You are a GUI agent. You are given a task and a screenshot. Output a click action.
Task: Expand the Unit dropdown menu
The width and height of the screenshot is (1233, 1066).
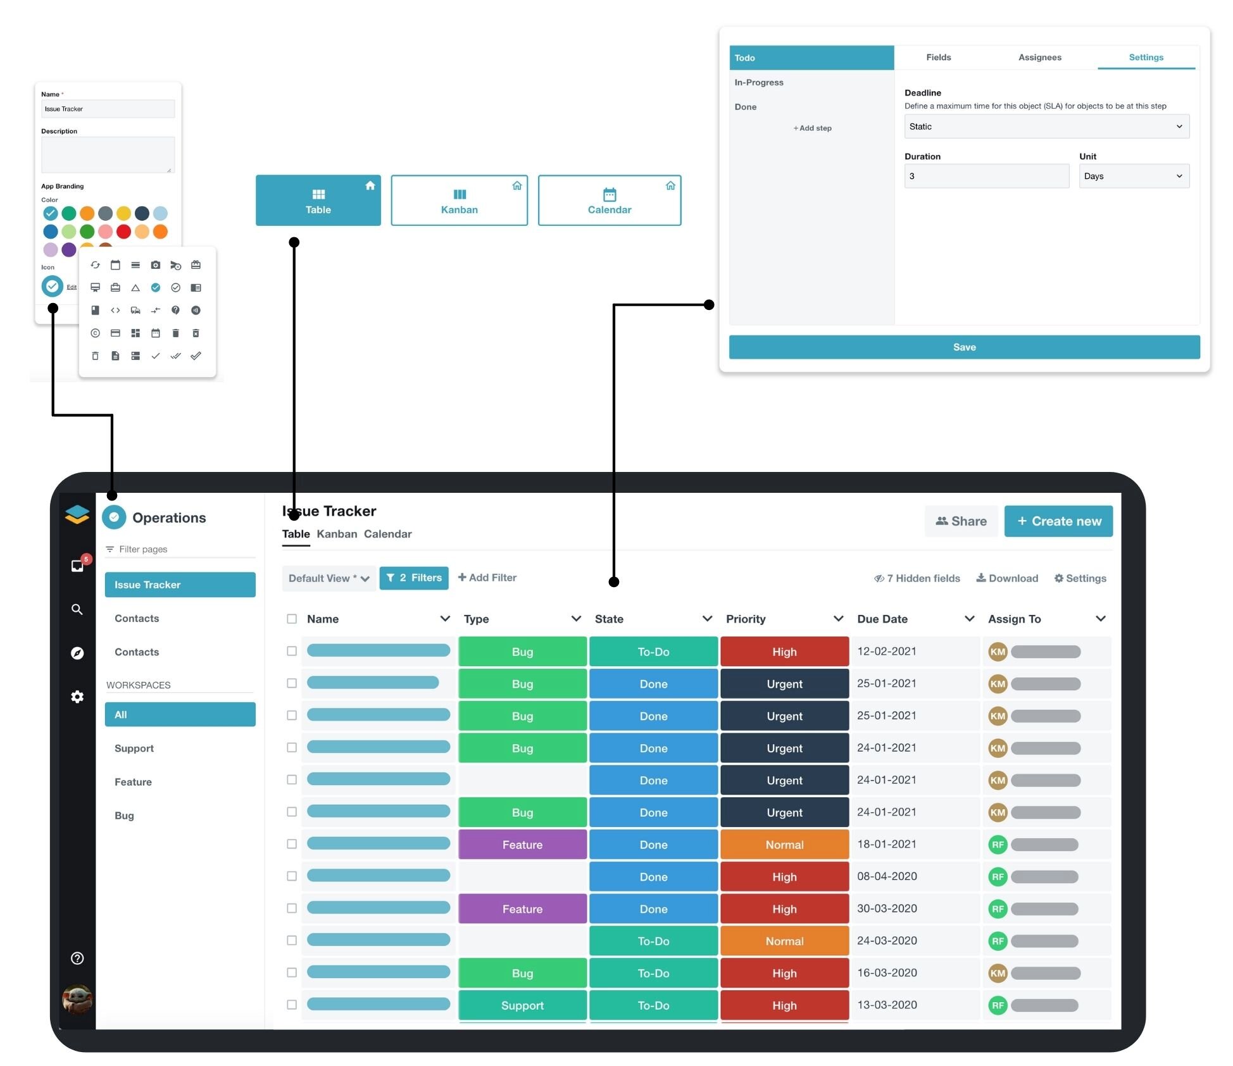pyautogui.click(x=1134, y=176)
